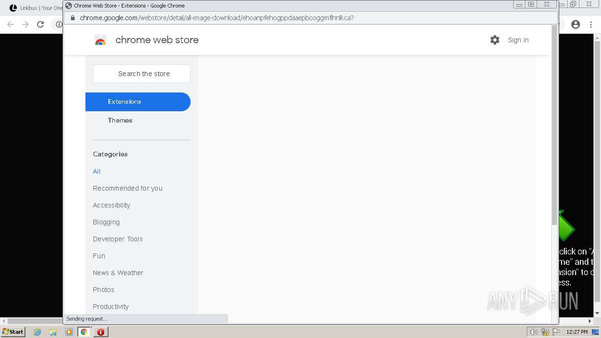Open the Accessibility category

pyautogui.click(x=111, y=205)
